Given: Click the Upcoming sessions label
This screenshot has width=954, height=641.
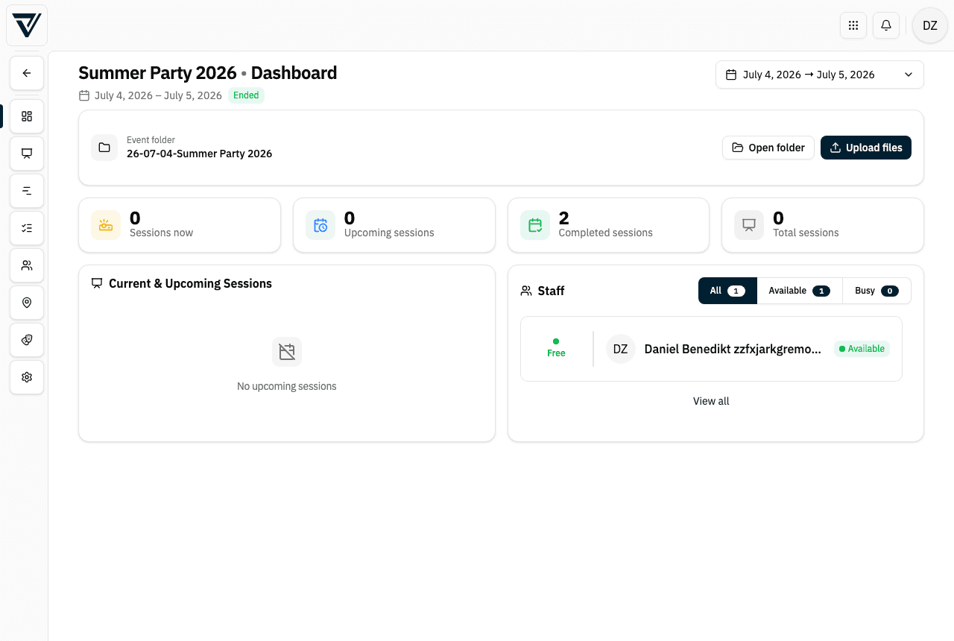Looking at the screenshot, I should pyautogui.click(x=389, y=233).
